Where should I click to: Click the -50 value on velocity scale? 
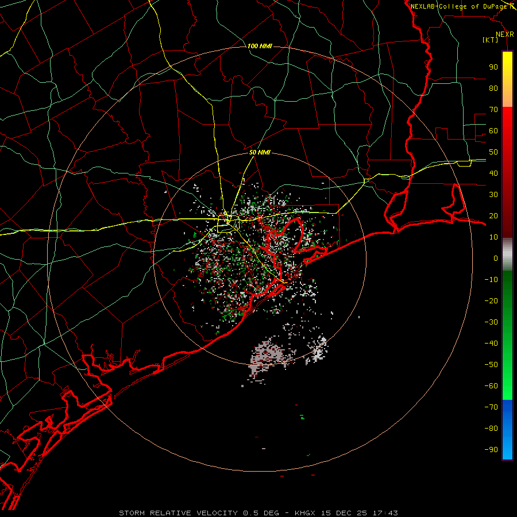click(491, 365)
